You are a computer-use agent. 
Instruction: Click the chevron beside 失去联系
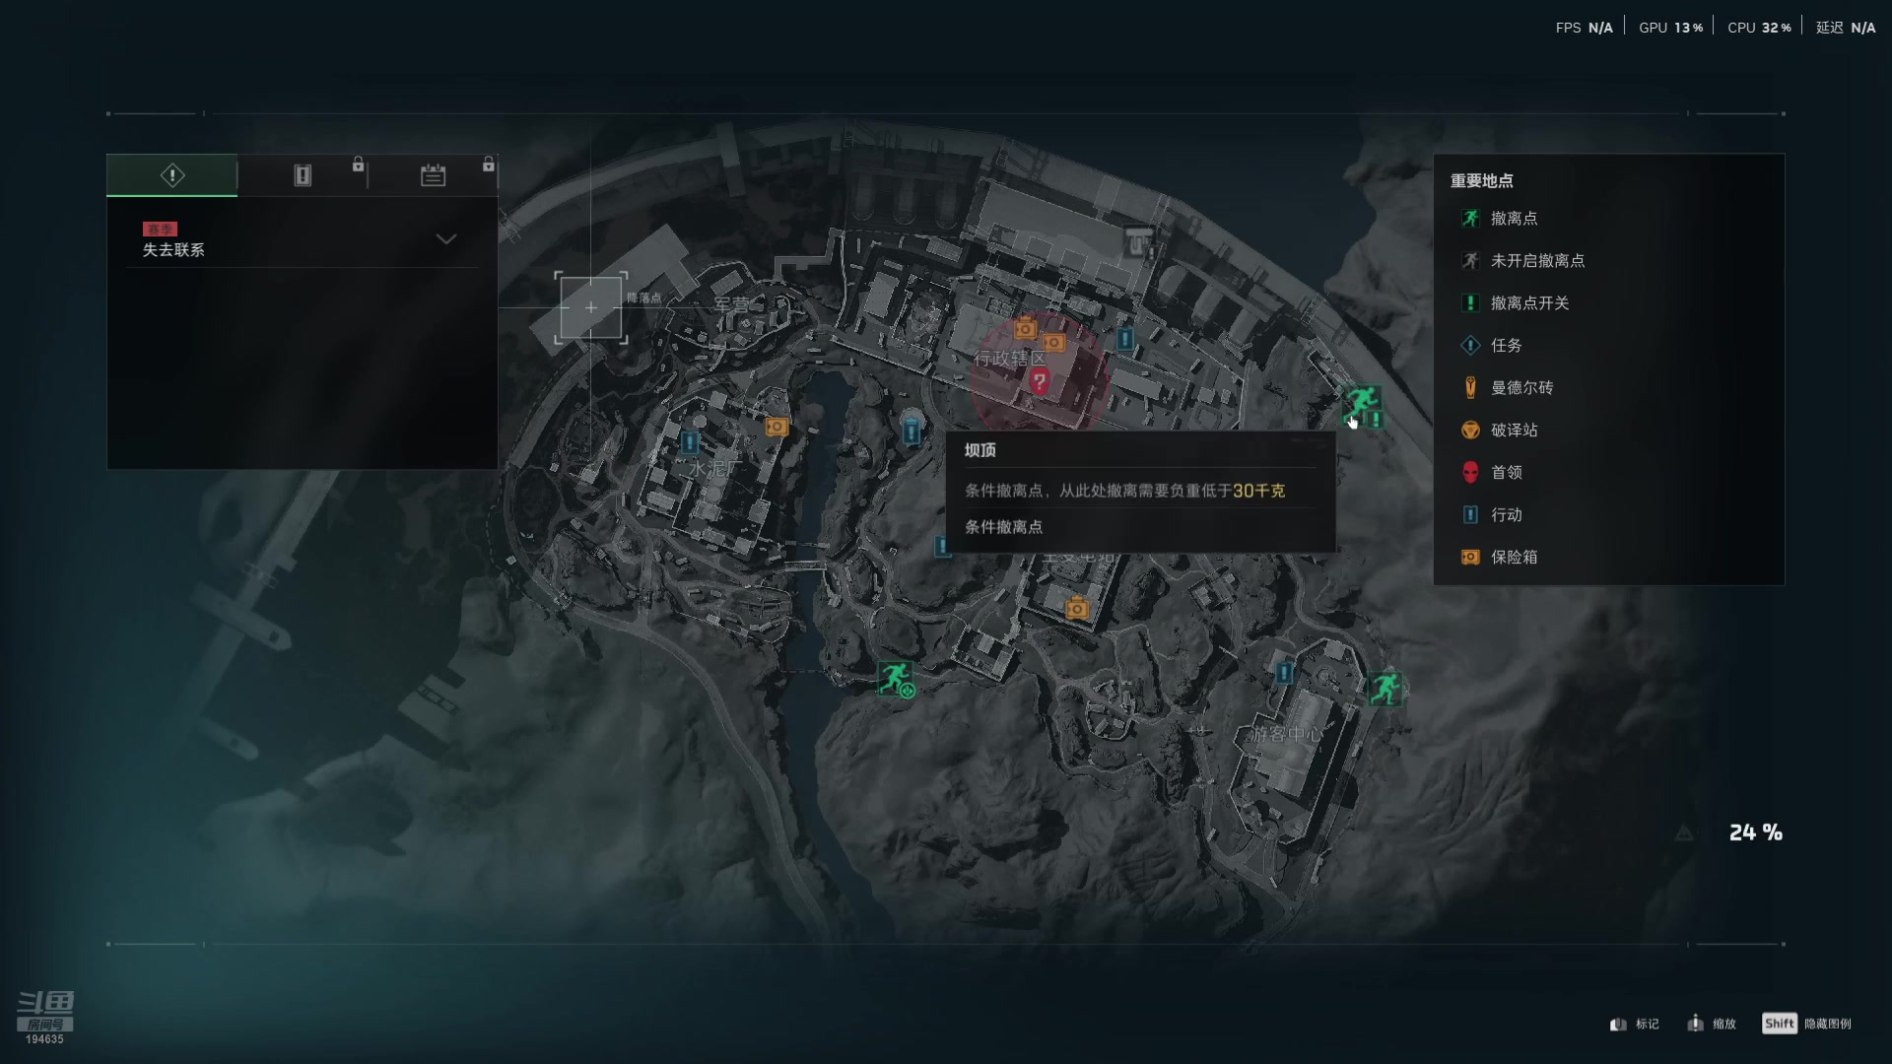[446, 239]
